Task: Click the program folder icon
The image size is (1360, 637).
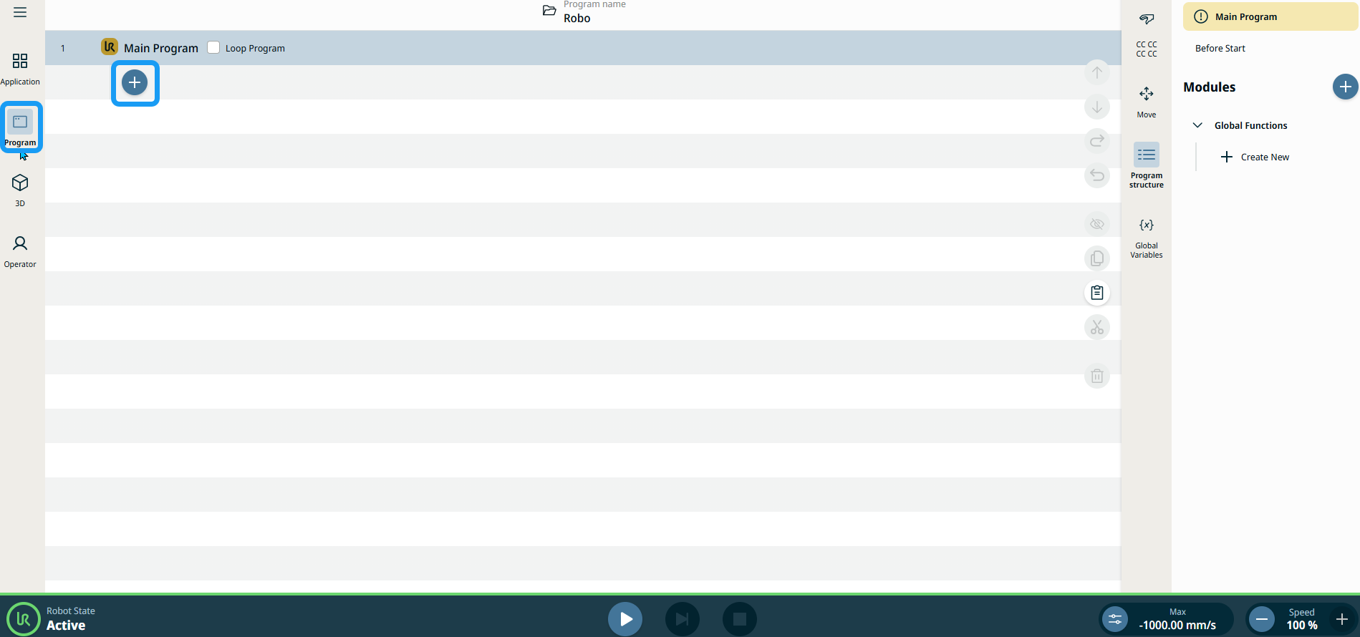Action: (549, 11)
